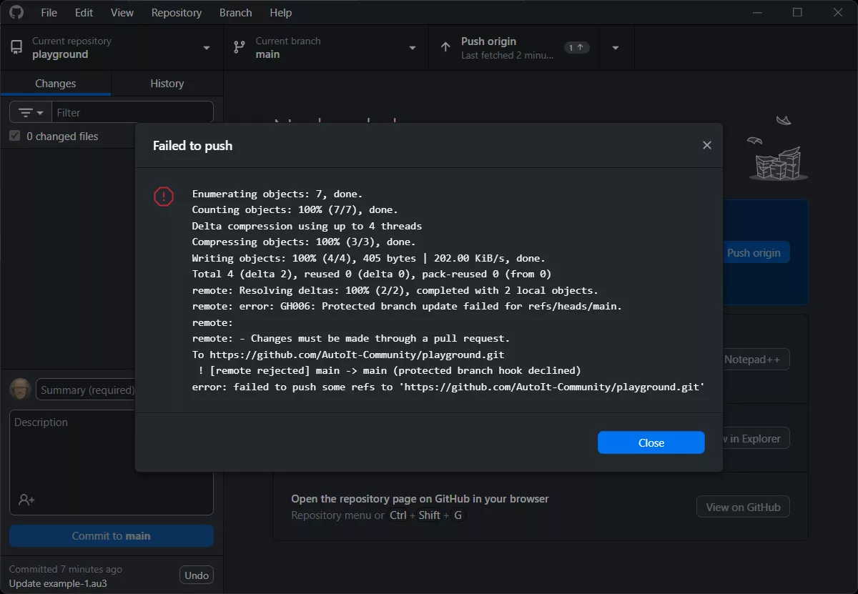Click the add co-authors icon in description

click(26, 500)
